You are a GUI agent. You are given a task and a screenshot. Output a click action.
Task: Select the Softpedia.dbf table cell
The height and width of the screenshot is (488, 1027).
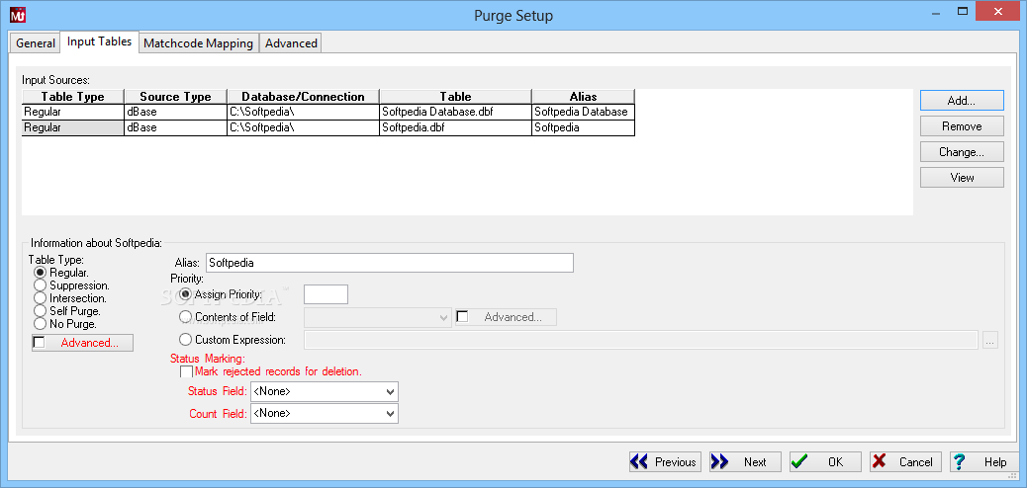[x=456, y=127]
